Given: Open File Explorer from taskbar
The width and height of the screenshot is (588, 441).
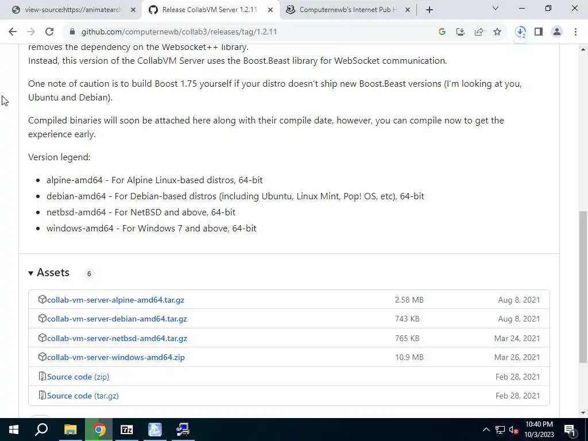Looking at the screenshot, I should [70, 430].
